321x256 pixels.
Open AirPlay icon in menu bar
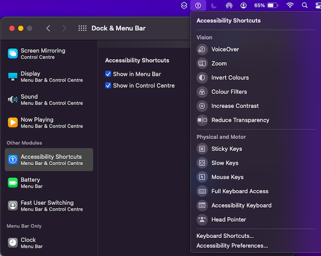[229, 6]
